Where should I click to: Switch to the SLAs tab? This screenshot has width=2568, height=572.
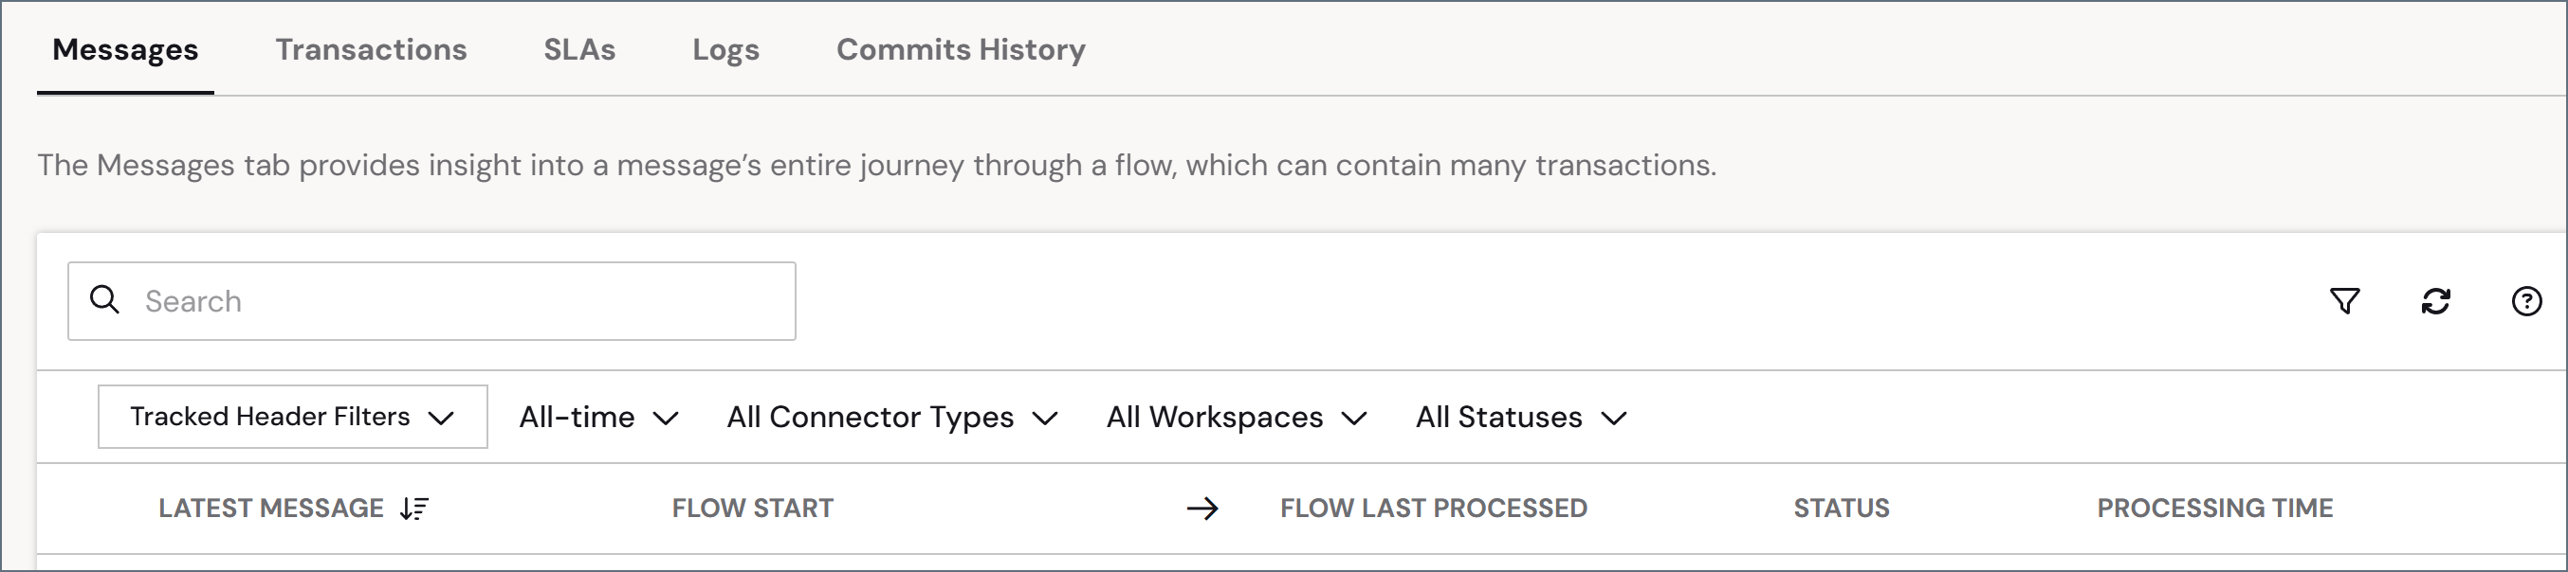coord(579,50)
